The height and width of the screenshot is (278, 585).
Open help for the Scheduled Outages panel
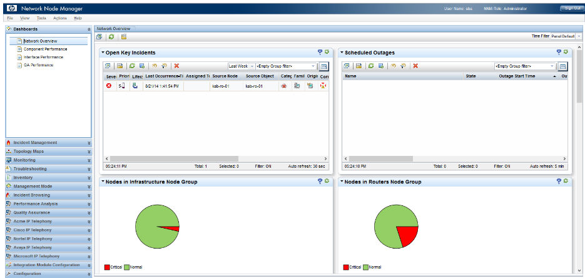coord(559,52)
